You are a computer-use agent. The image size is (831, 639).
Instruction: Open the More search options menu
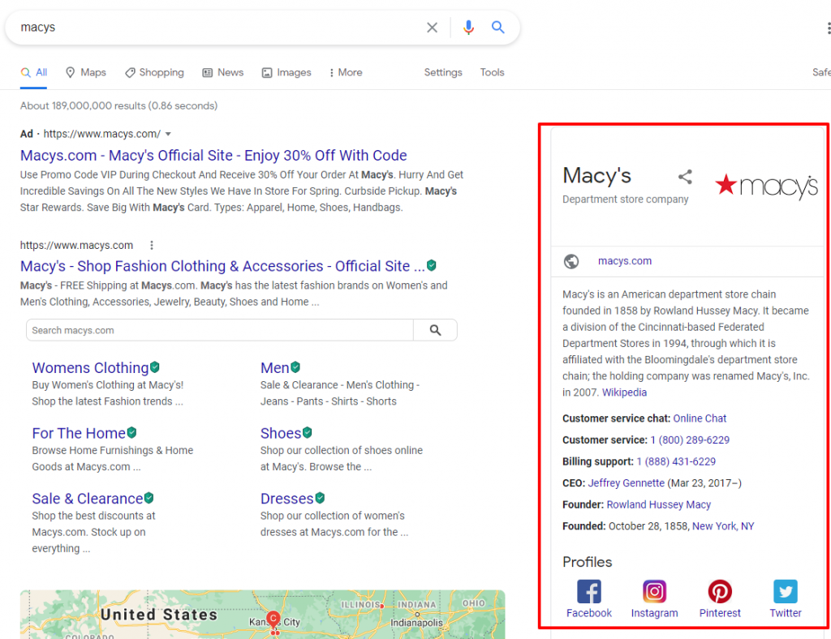pos(346,72)
